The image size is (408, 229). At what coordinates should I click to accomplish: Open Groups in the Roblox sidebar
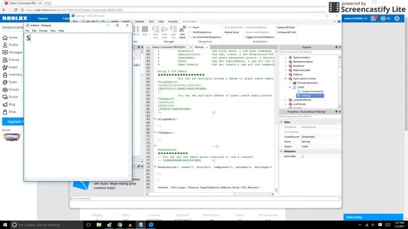[x=11, y=90]
